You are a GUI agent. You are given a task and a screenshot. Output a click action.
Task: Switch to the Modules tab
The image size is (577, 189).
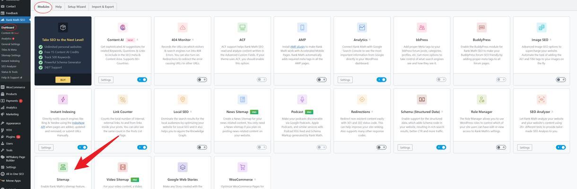pyautogui.click(x=44, y=7)
